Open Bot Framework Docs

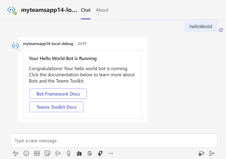(x=58, y=94)
